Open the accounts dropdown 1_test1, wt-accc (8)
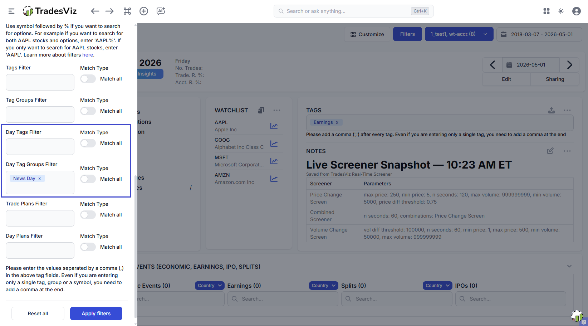The width and height of the screenshot is (588, 326). [x=459, y=34]
